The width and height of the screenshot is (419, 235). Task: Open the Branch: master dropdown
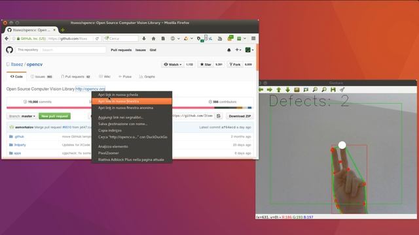pos(22,116)
